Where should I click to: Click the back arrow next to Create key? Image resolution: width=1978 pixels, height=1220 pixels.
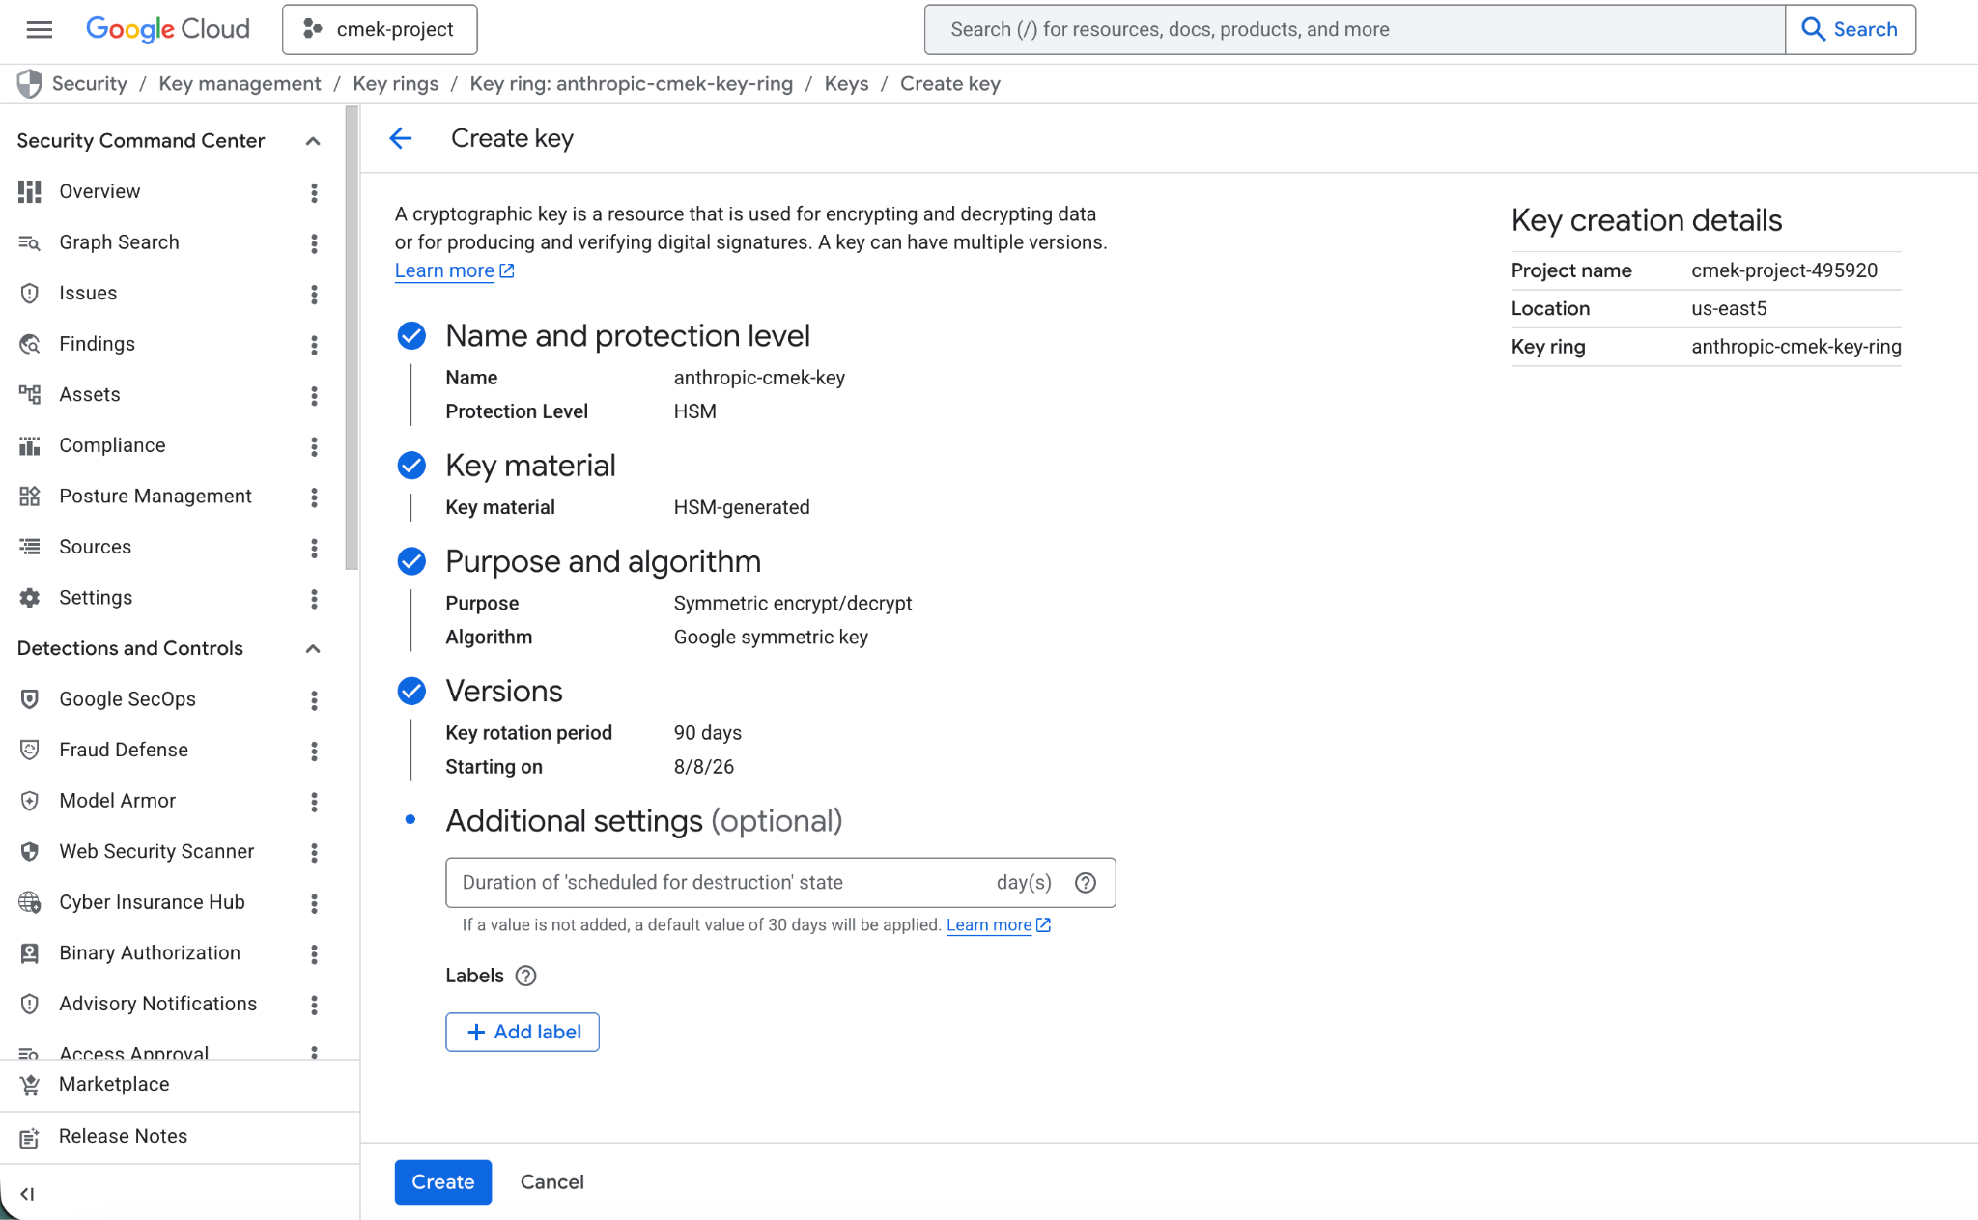[401, 138]
